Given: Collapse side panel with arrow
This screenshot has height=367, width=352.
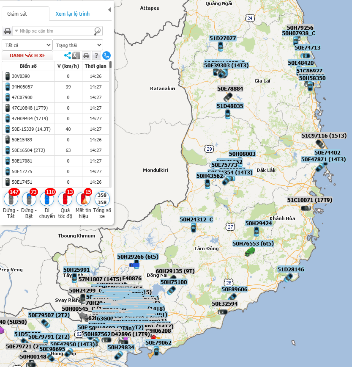Looking at the screenshot, I should point(109,10).
